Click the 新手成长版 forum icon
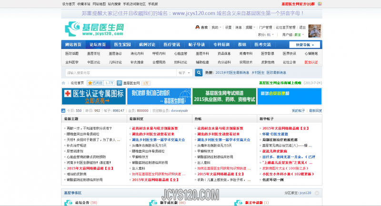This screenshot has width=381, height=206. pos(154,203)
